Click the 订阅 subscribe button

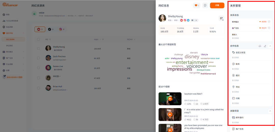pos(195,20)
